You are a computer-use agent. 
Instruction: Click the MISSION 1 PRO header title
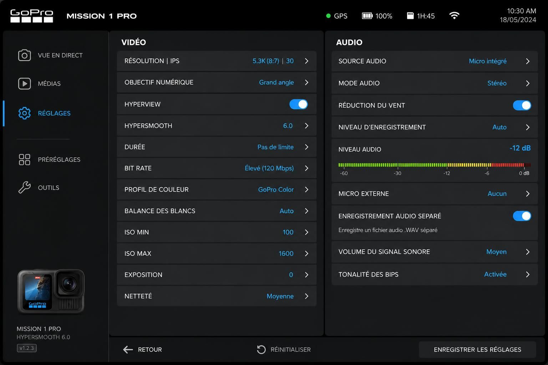coord(102,16)
